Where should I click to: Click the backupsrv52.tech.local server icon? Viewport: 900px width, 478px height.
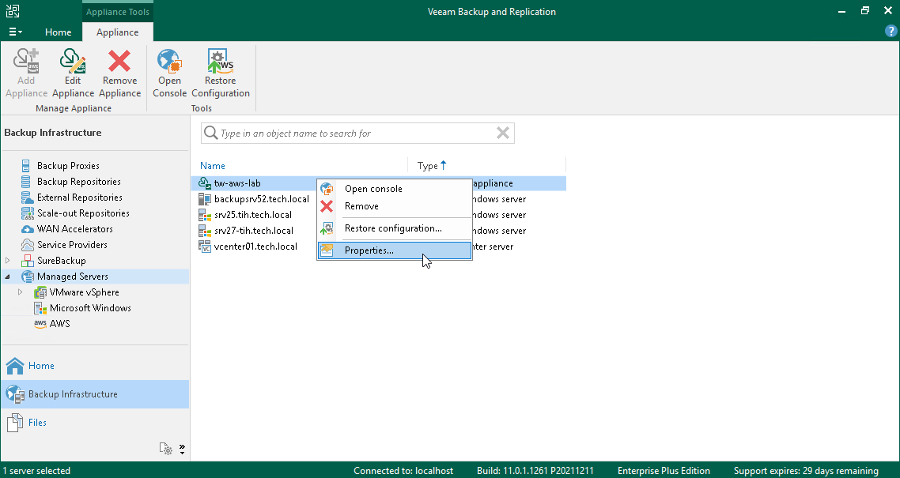[204, 199]
